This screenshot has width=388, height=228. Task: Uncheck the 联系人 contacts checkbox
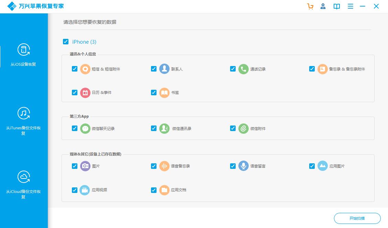click(154, 69)
